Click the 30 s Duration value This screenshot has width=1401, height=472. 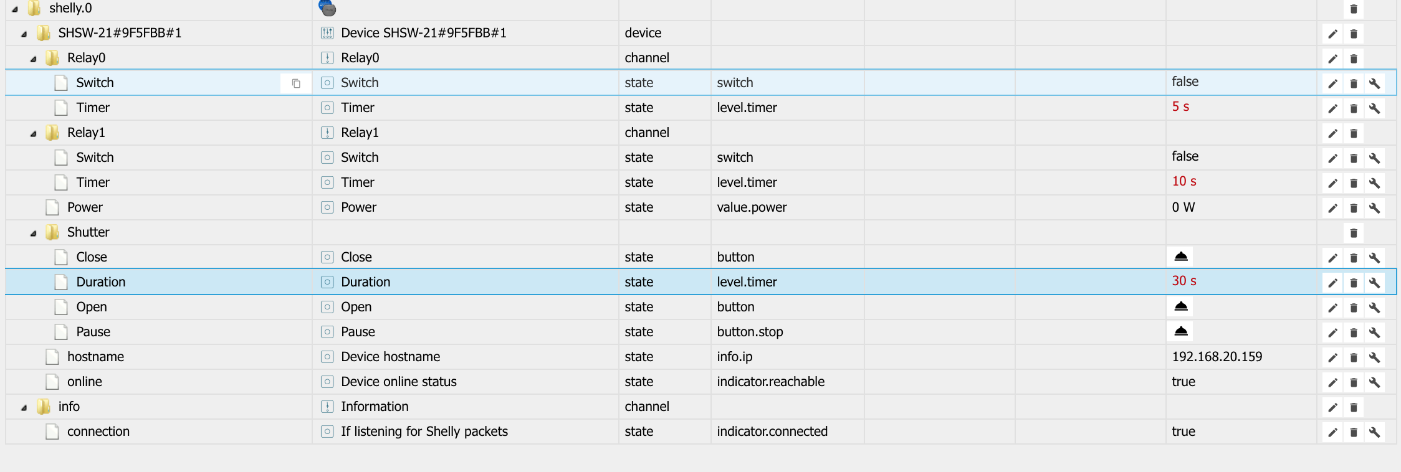[x=1184, y=281]
